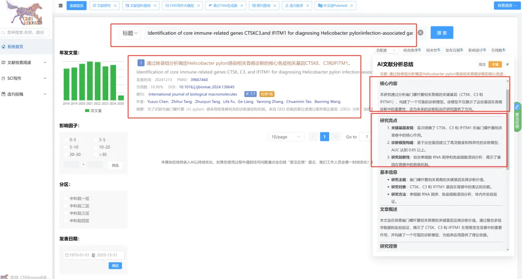Click the CNSknowall horse logo

24,14
